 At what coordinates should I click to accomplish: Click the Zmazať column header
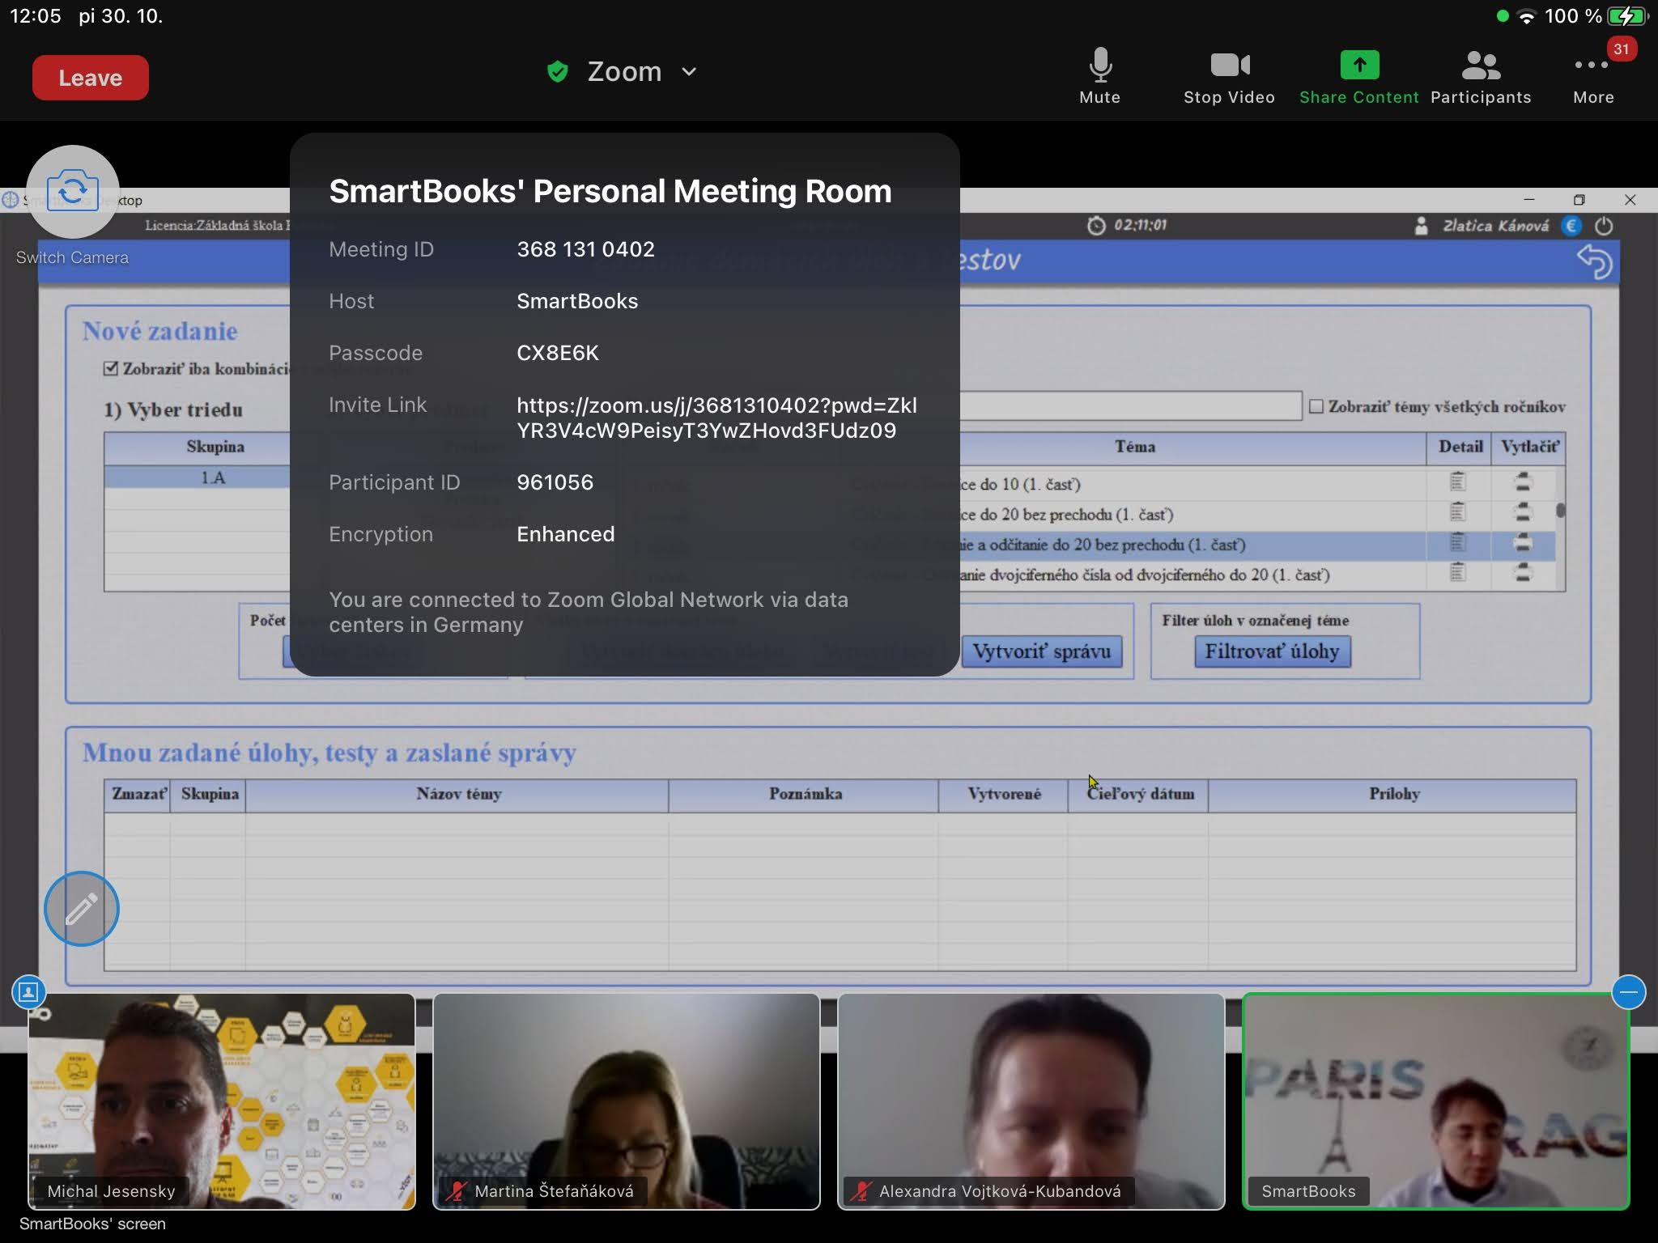[138, 795]
